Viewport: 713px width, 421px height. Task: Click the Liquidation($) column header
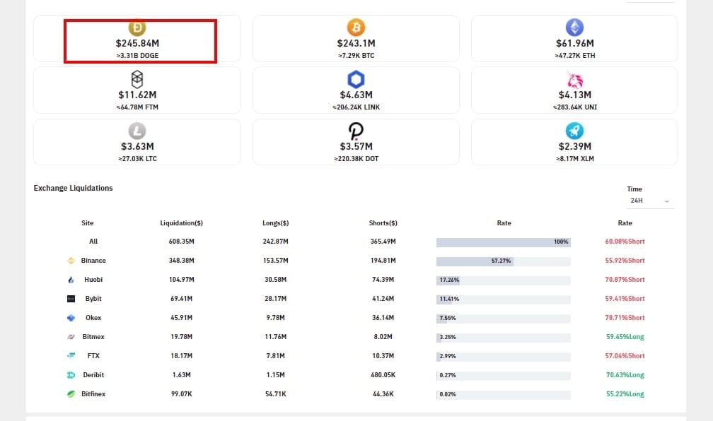pos(182,223)
